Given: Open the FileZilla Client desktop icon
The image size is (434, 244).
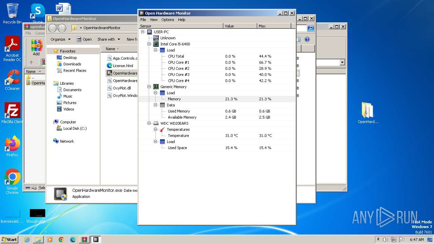Looking at the screenshot, I should tap(12, 113).
